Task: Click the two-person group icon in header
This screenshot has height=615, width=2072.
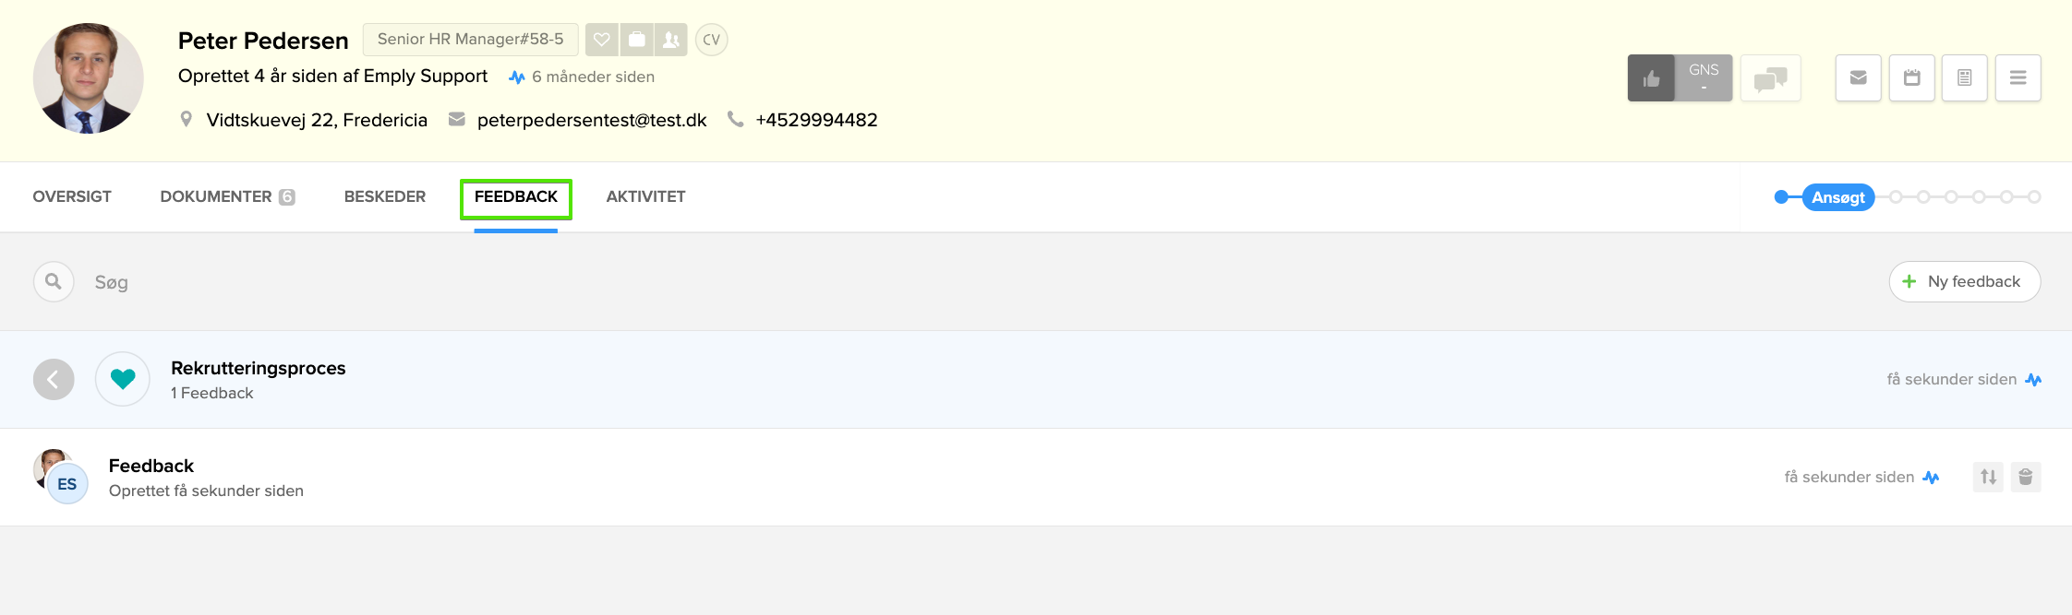Action: click(671, 40)
